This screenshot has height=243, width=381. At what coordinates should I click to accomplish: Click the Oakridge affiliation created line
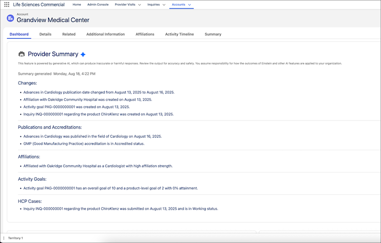(88, 100)
